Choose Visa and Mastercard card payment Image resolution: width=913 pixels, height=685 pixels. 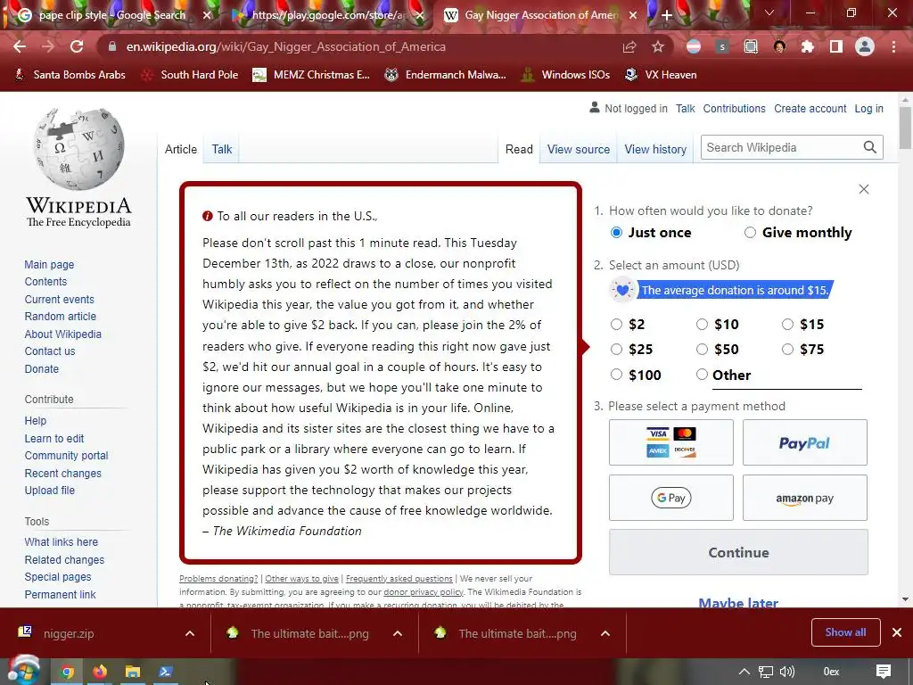point(671,442)
